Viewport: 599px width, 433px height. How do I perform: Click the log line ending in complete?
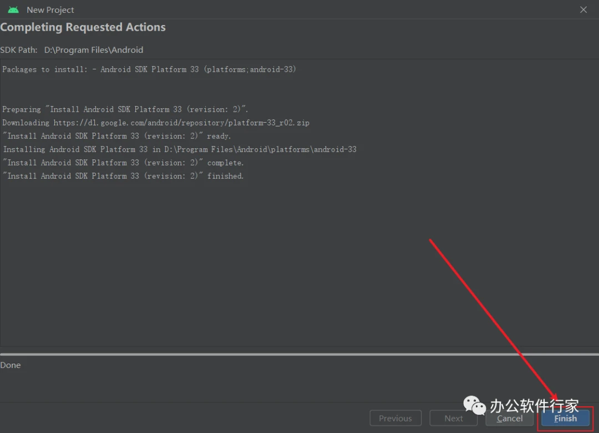click(x=123, y=163)
